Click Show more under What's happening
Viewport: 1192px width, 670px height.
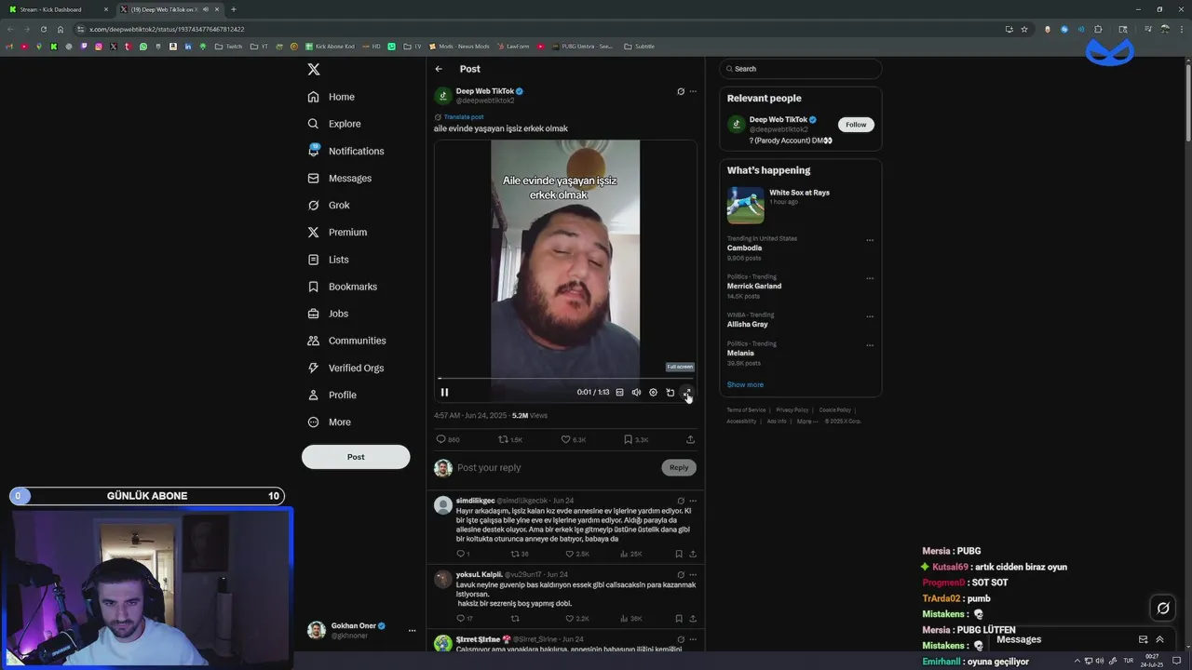pos(745,384)
